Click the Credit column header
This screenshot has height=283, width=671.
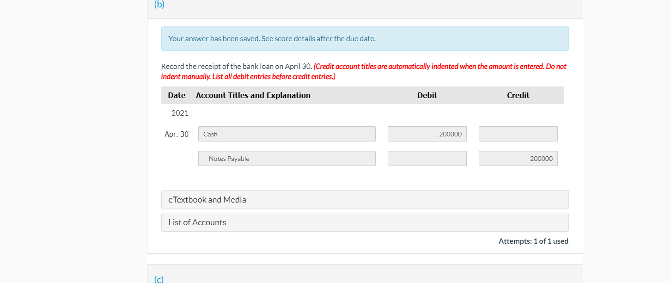(518, 95)
